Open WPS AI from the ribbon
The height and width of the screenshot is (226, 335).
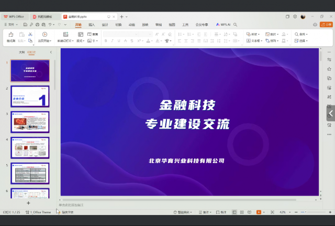click(x=224, y=25)
